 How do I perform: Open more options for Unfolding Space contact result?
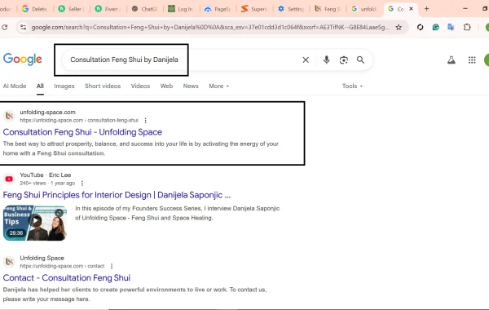tap(112, 266)
